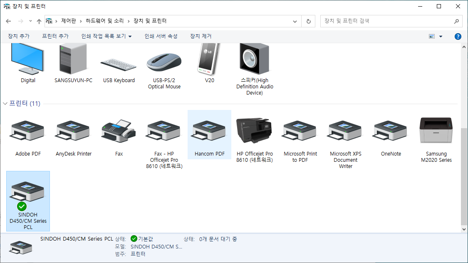The image size is (468, 263).
Task: Select the OneNote printer icon
Action: click(391, 131)
